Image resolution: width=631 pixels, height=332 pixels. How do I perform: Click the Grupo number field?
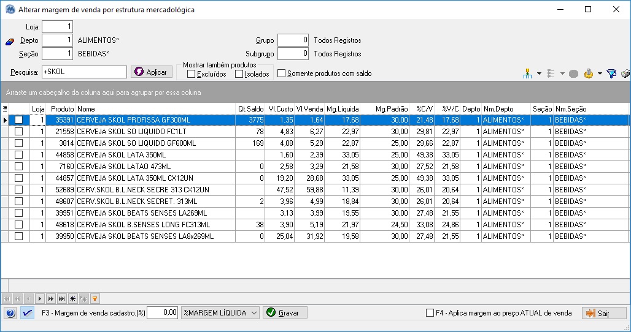click(x=293, y=40)
